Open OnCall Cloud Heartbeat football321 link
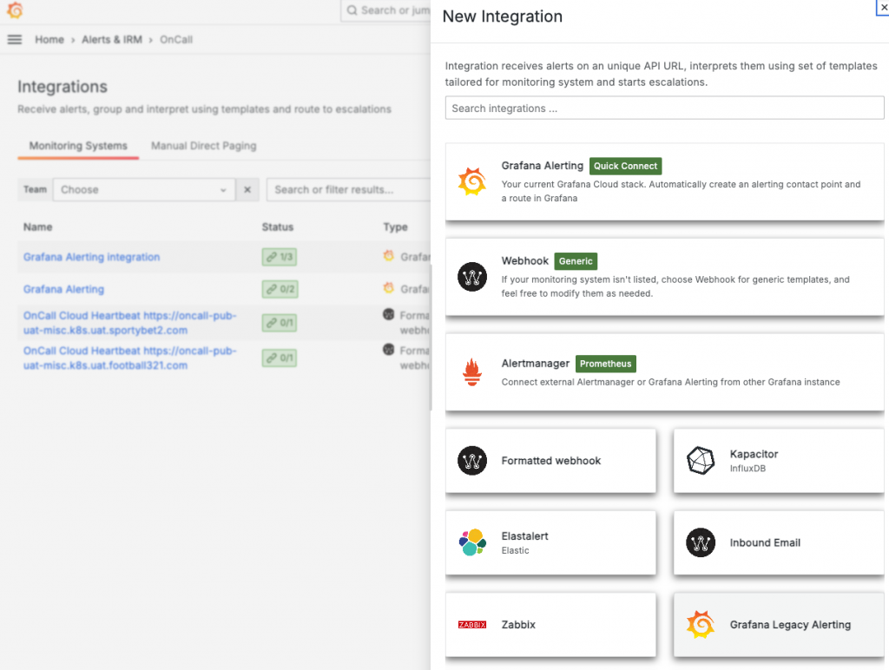 point(130,358)
